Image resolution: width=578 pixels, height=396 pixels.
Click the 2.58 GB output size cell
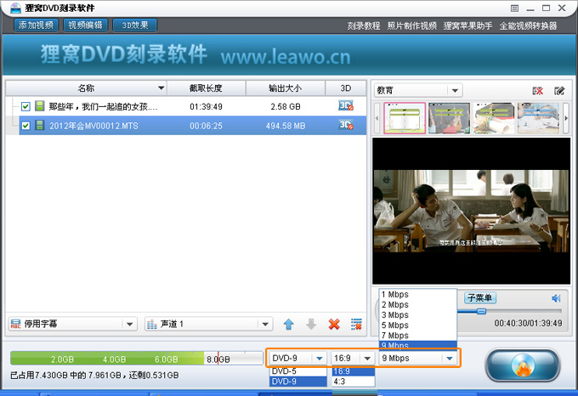(x=286, y=107)
